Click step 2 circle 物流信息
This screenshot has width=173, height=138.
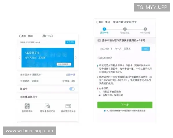pyautogui.click(x=125, y=29)
